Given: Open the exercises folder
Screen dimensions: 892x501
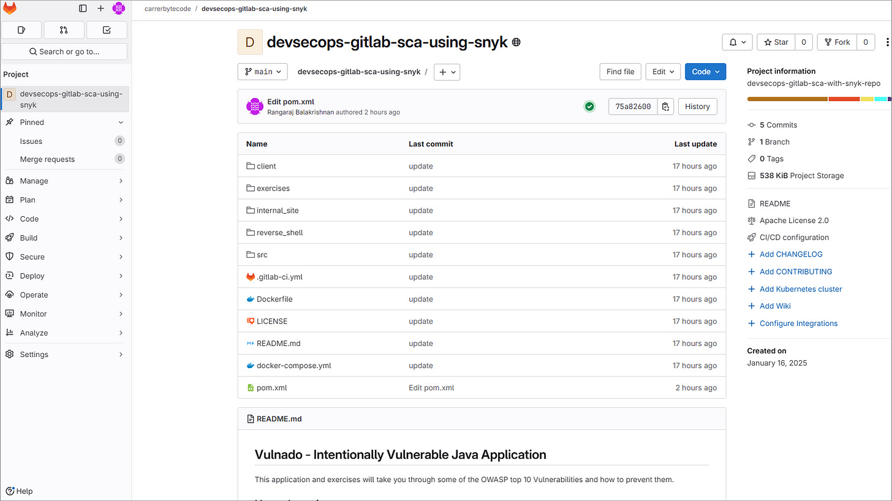Looking at the screenshot, I should pyautogui.click(x=273, y=188).
